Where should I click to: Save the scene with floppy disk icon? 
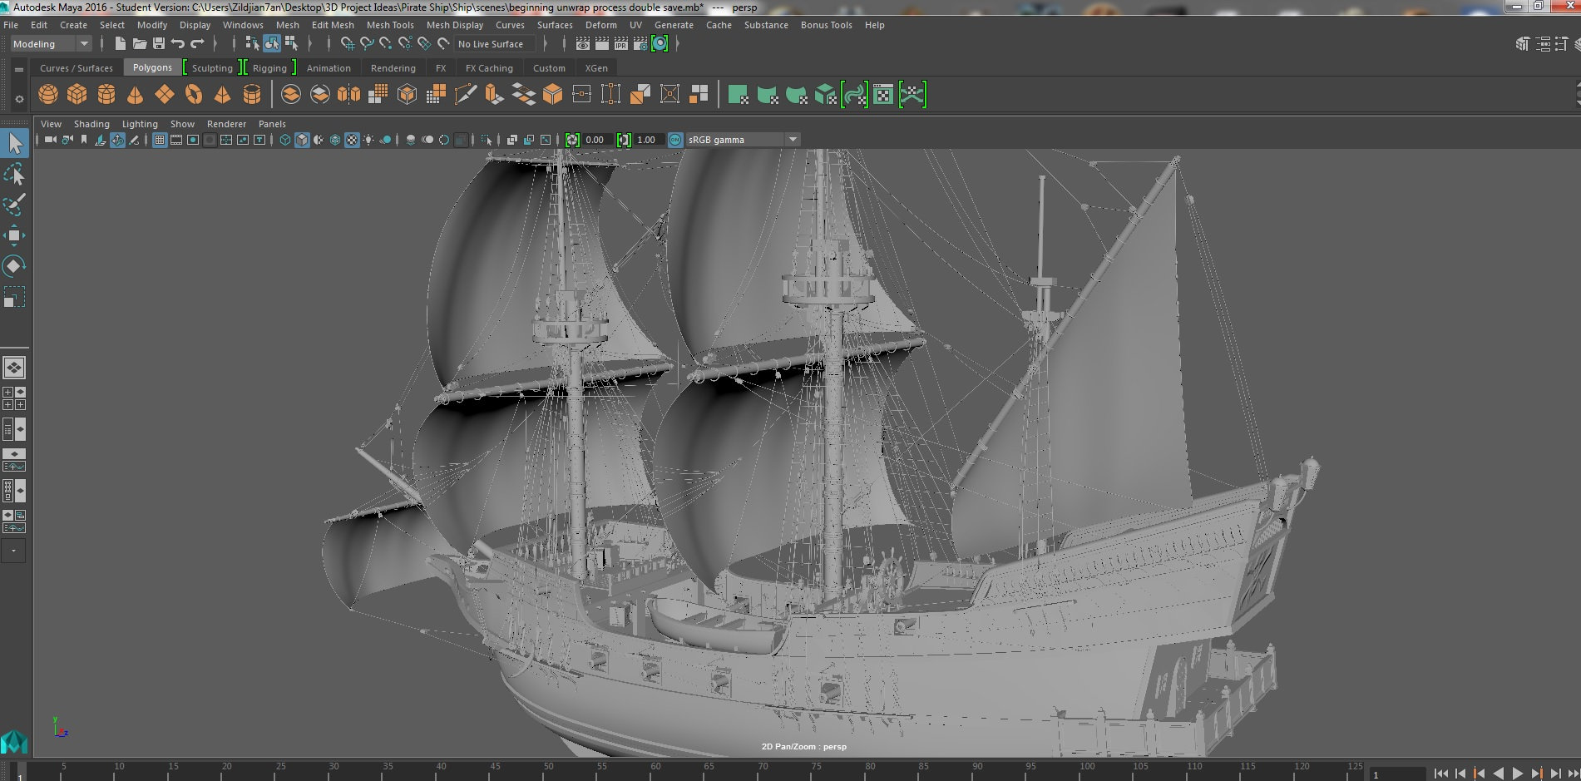coord(158,43)
